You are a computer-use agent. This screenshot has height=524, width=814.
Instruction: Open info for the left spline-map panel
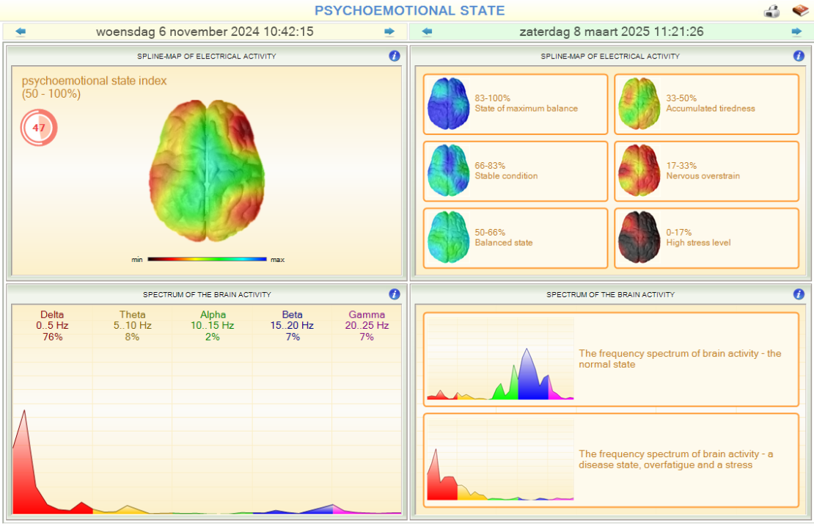point(395,55)
